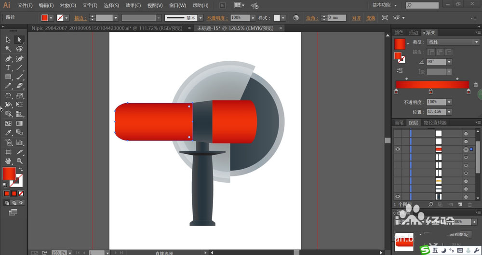Toggle visibility of red gradient layer row
Image resolution: width=482 pixels, height=255 pixels.
pyautogui.click(x=398, y=149)
